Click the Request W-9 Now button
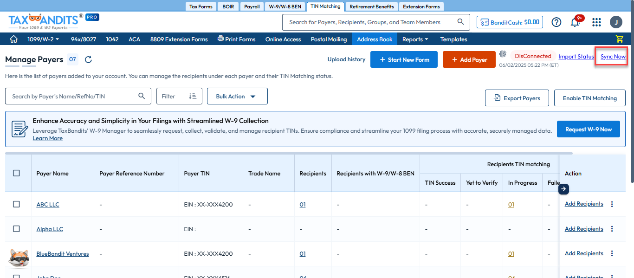634x278 pixels. point(589,129)
